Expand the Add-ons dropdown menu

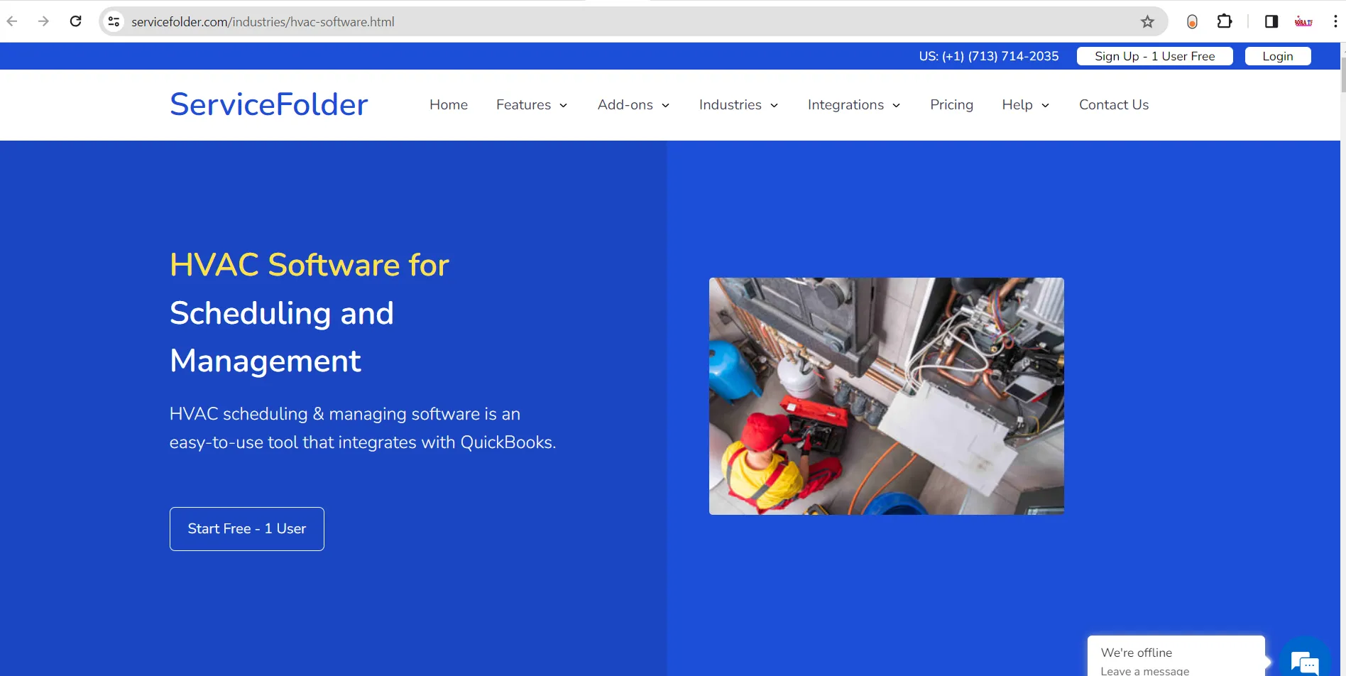[633, 104]
